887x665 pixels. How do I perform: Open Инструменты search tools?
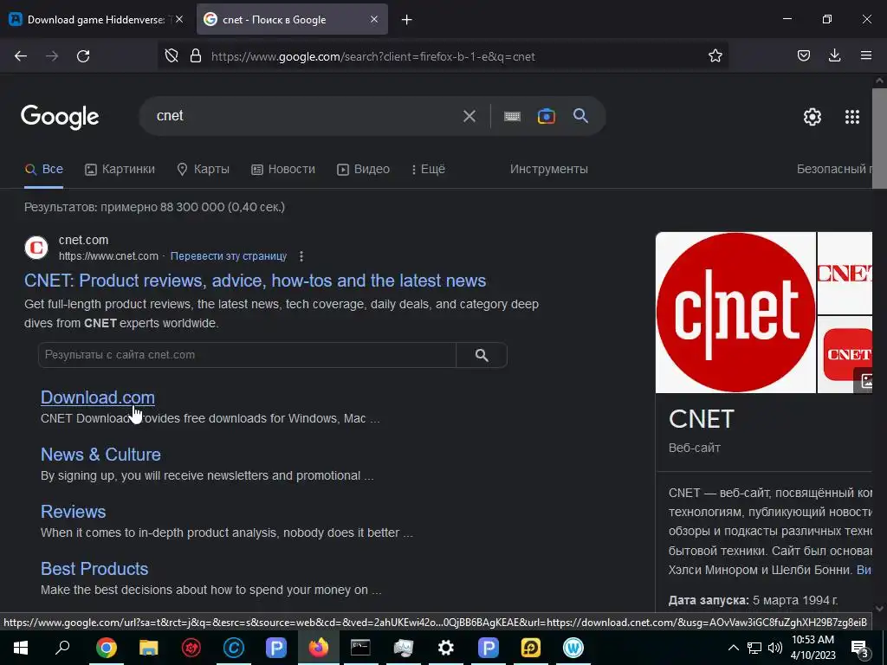pos(548,169)
